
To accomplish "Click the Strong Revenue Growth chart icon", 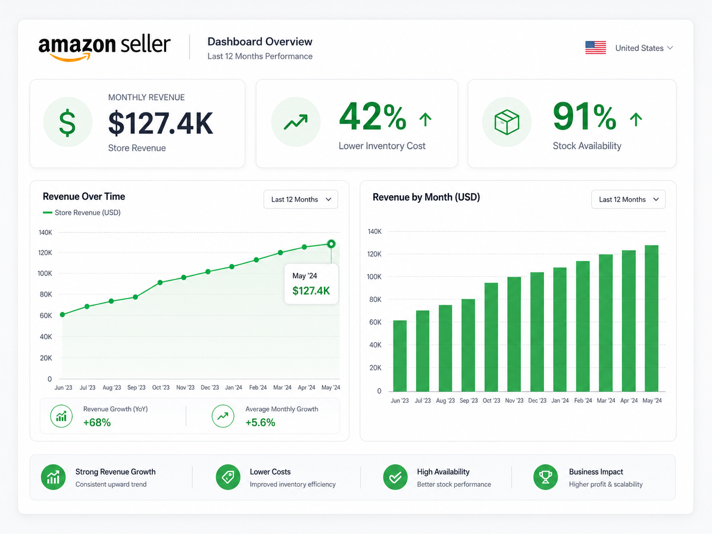I will pos(53,477).
